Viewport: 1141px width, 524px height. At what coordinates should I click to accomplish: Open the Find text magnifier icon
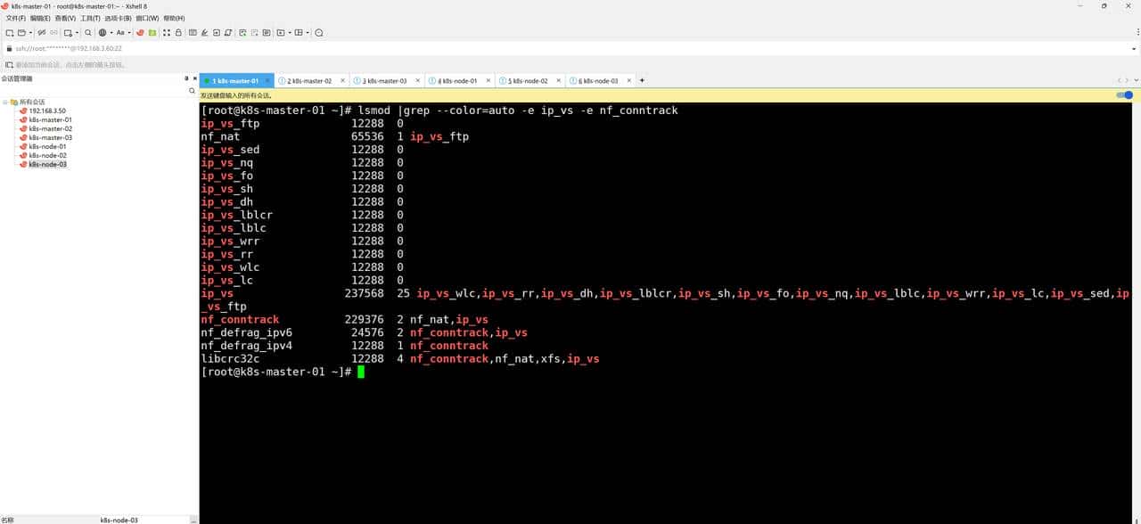pos(87,32)
